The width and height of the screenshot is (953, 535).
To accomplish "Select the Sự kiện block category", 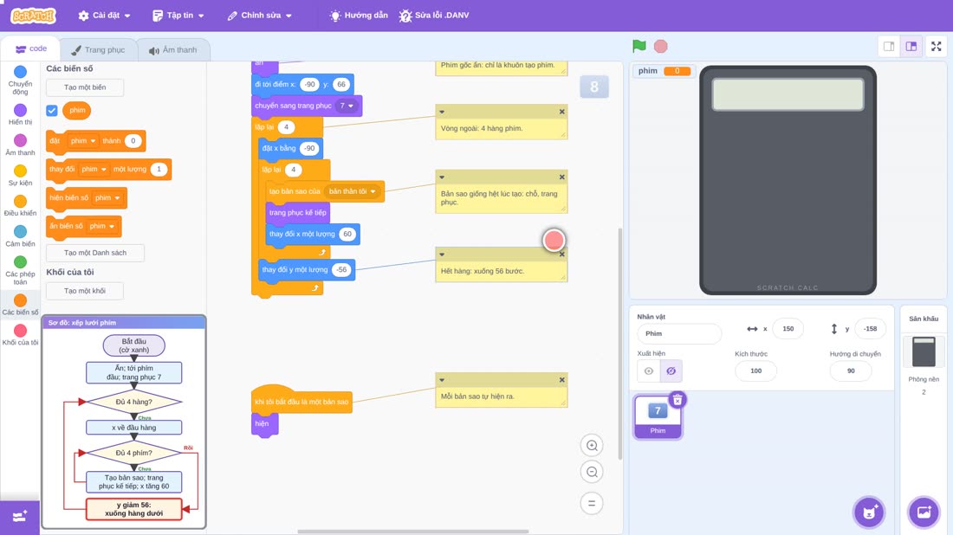I will pyautogui.click(x=20, y=175).
